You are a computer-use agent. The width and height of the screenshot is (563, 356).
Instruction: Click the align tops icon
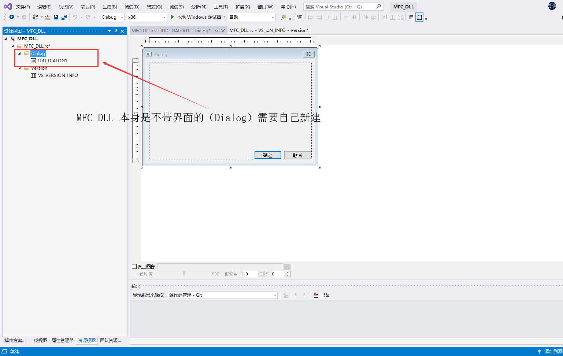(x=327, y=17)
